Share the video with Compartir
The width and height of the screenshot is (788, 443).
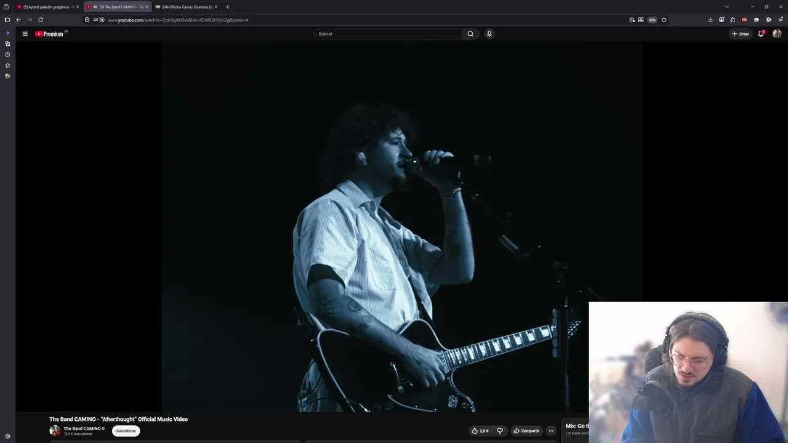(526, 431)
